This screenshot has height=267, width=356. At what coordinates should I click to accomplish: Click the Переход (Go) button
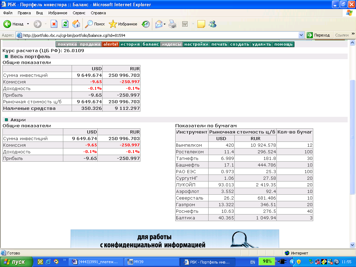(318, 35)
